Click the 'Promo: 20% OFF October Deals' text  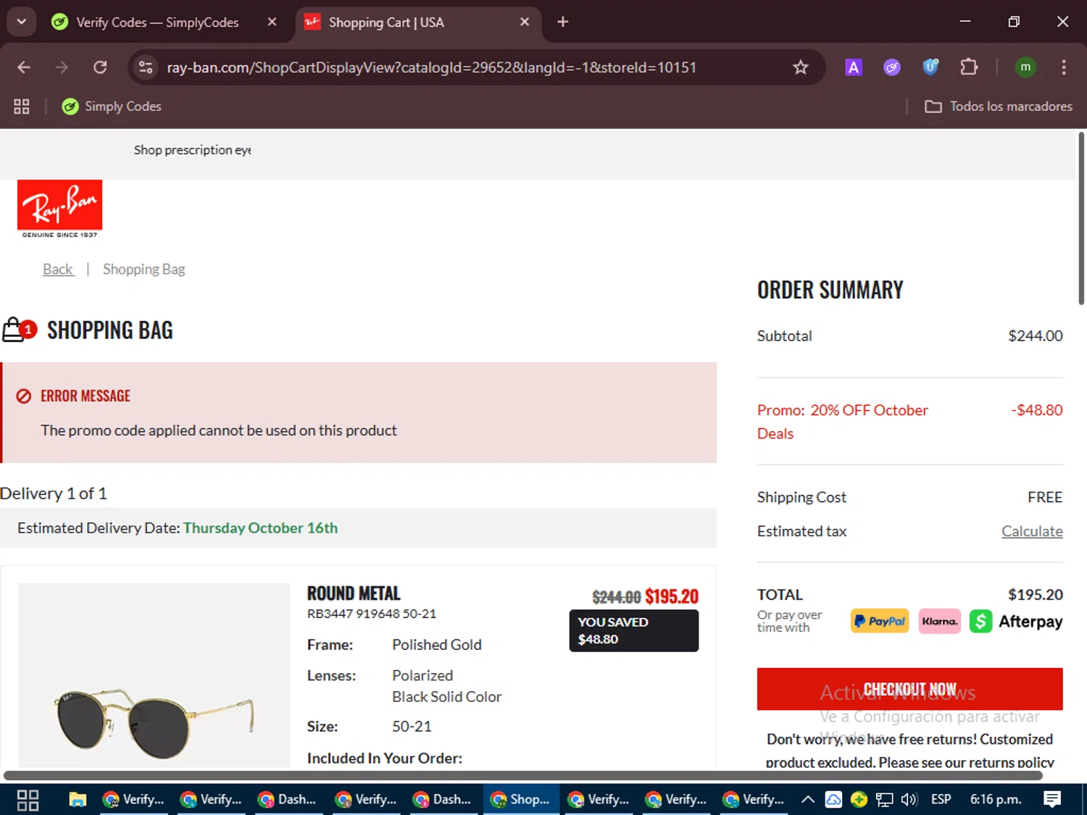tap(843, 422)
